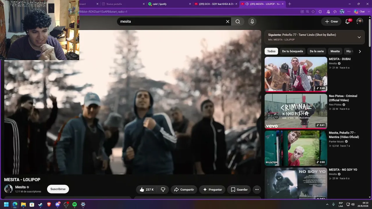Open Microsoft Edge from the taskbar
Screen dimensions: 372x209
click(x=15, y=204)
